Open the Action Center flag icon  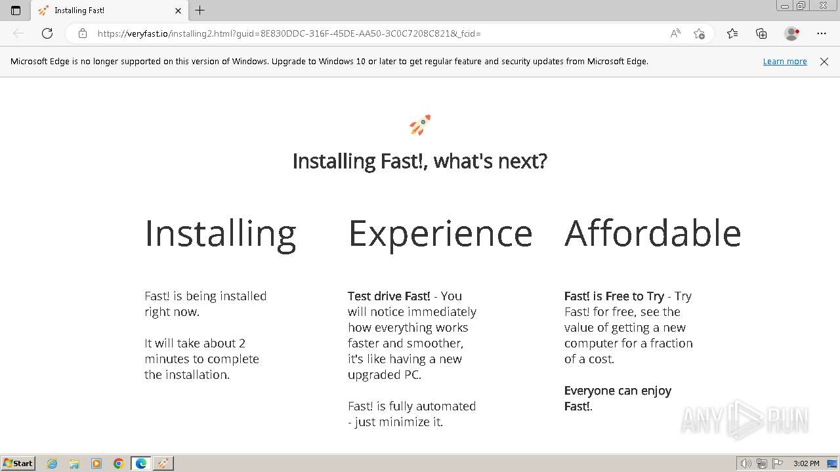point(778,463)
